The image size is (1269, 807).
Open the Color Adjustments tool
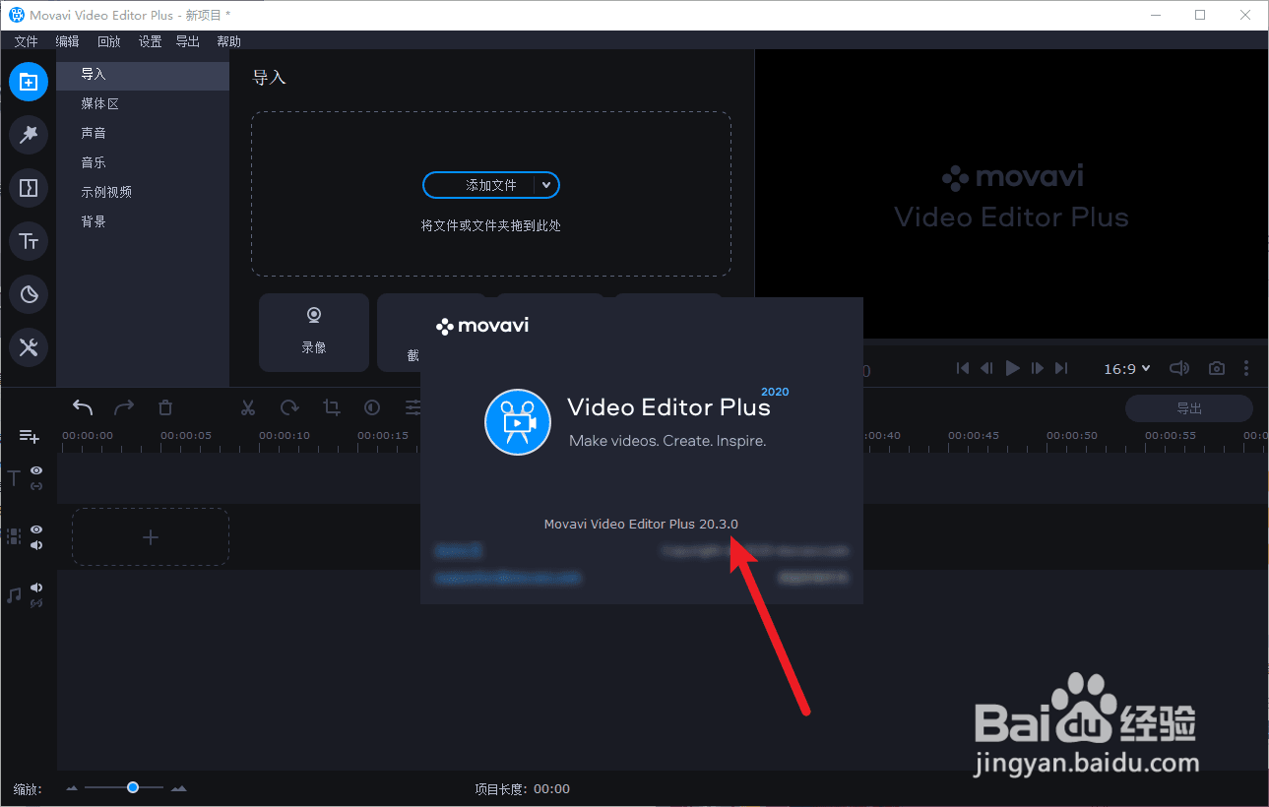[372, 407]
